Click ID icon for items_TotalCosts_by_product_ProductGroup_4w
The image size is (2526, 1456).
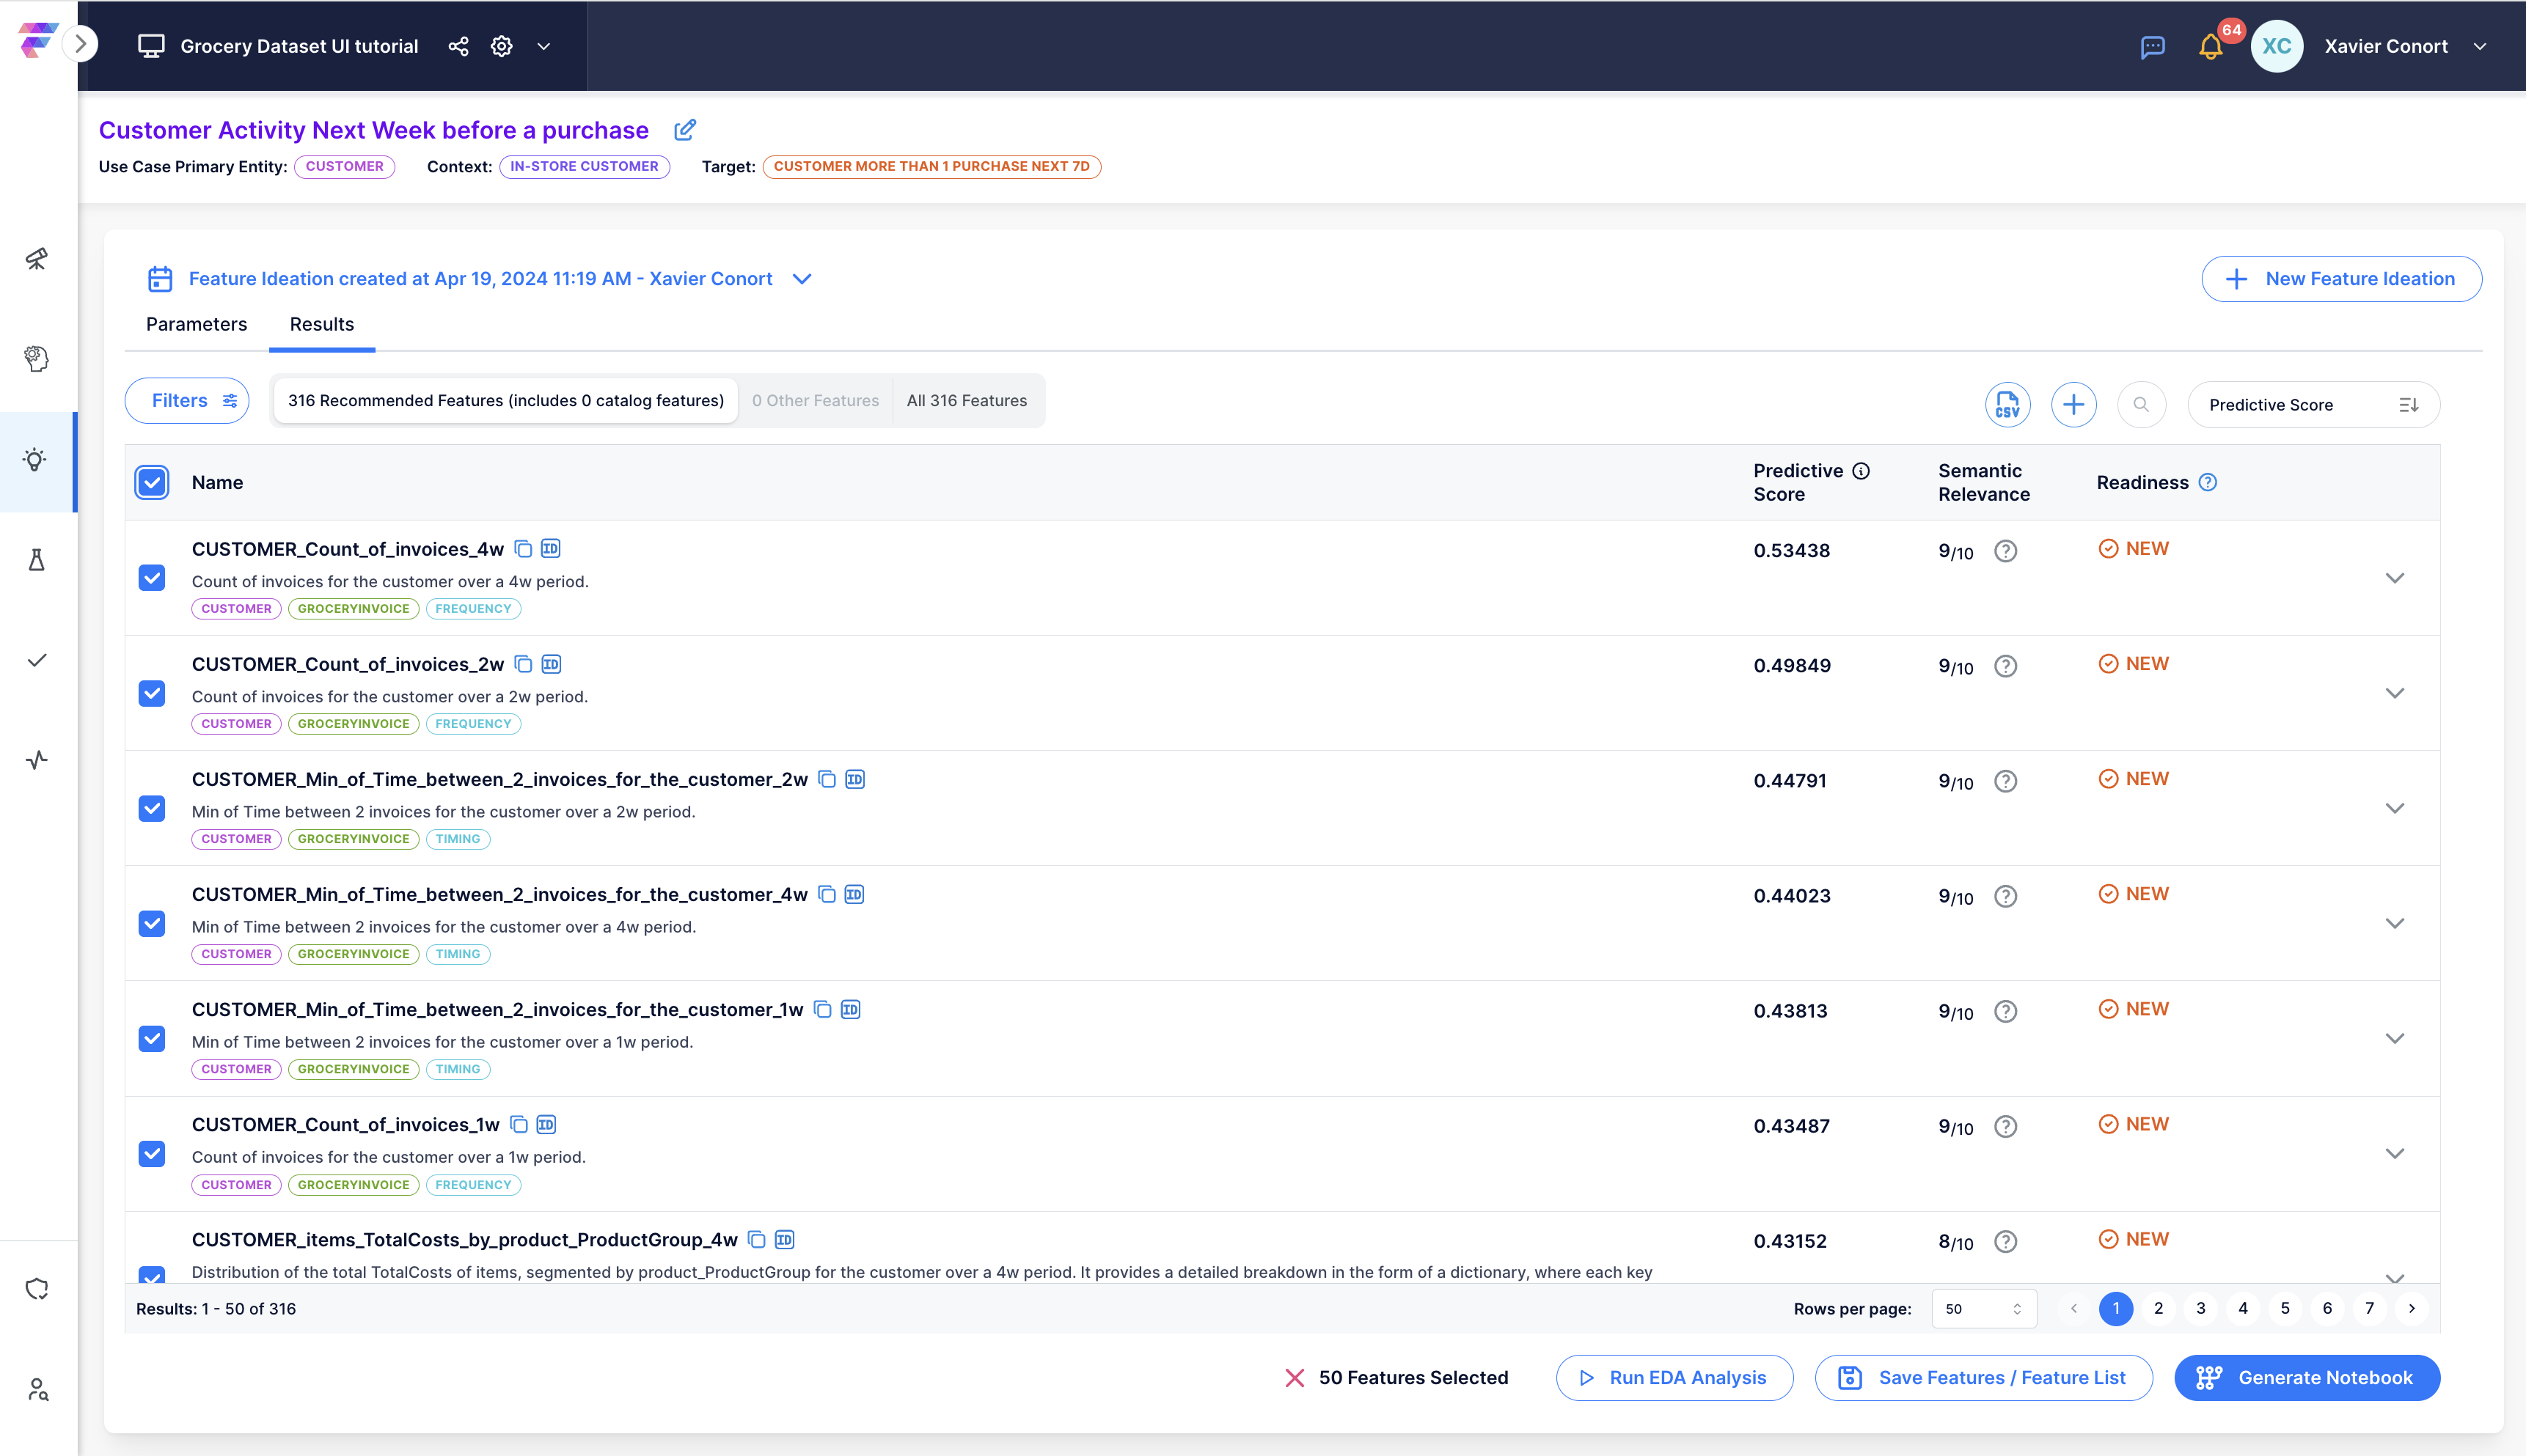[784, 1240]
